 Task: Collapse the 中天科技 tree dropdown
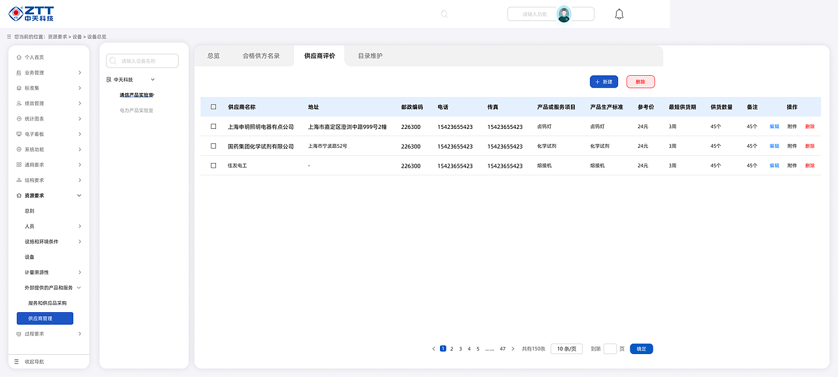coord(153,79)
